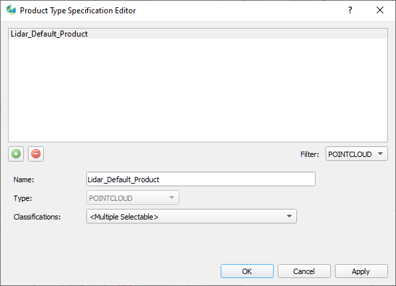The image size is (396, 286).
Task: Confirm with the OK button
Action: 247,271
